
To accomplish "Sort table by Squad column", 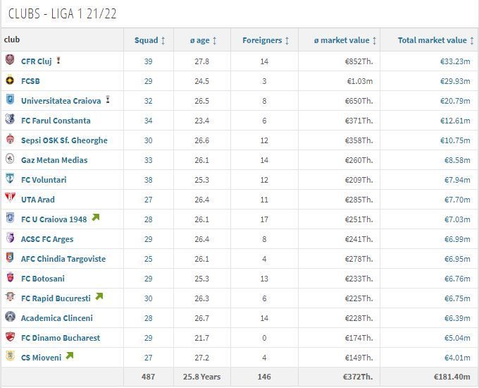I will coord(149,40).
